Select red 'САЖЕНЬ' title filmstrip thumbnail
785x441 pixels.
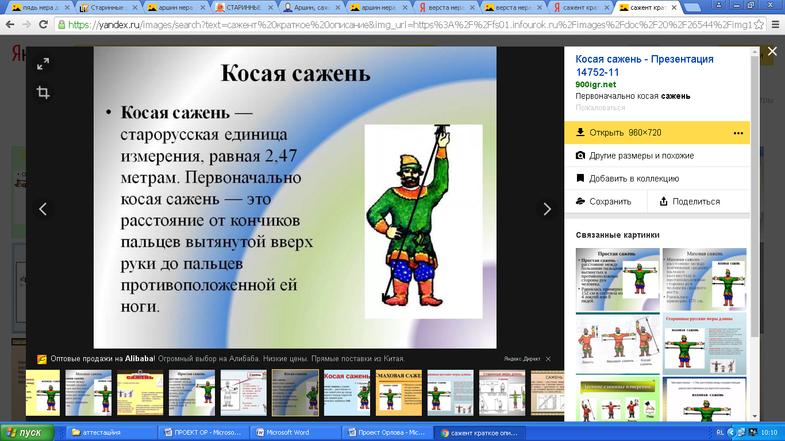click(140, 392)
